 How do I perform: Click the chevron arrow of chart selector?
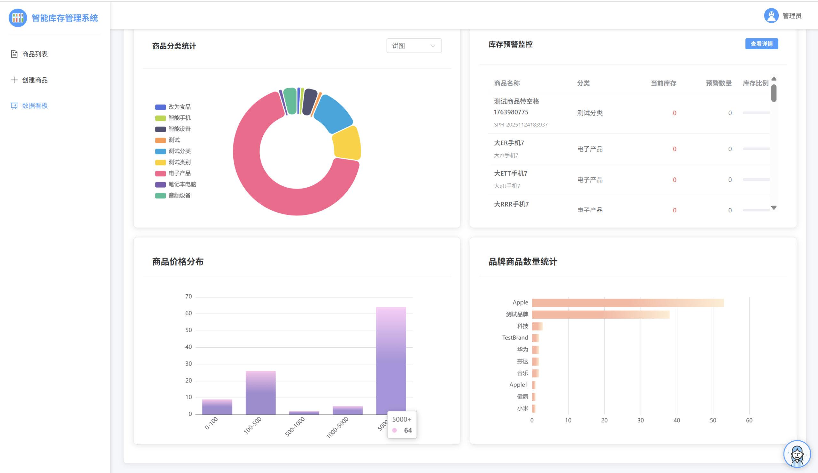[x=433, y=46]
